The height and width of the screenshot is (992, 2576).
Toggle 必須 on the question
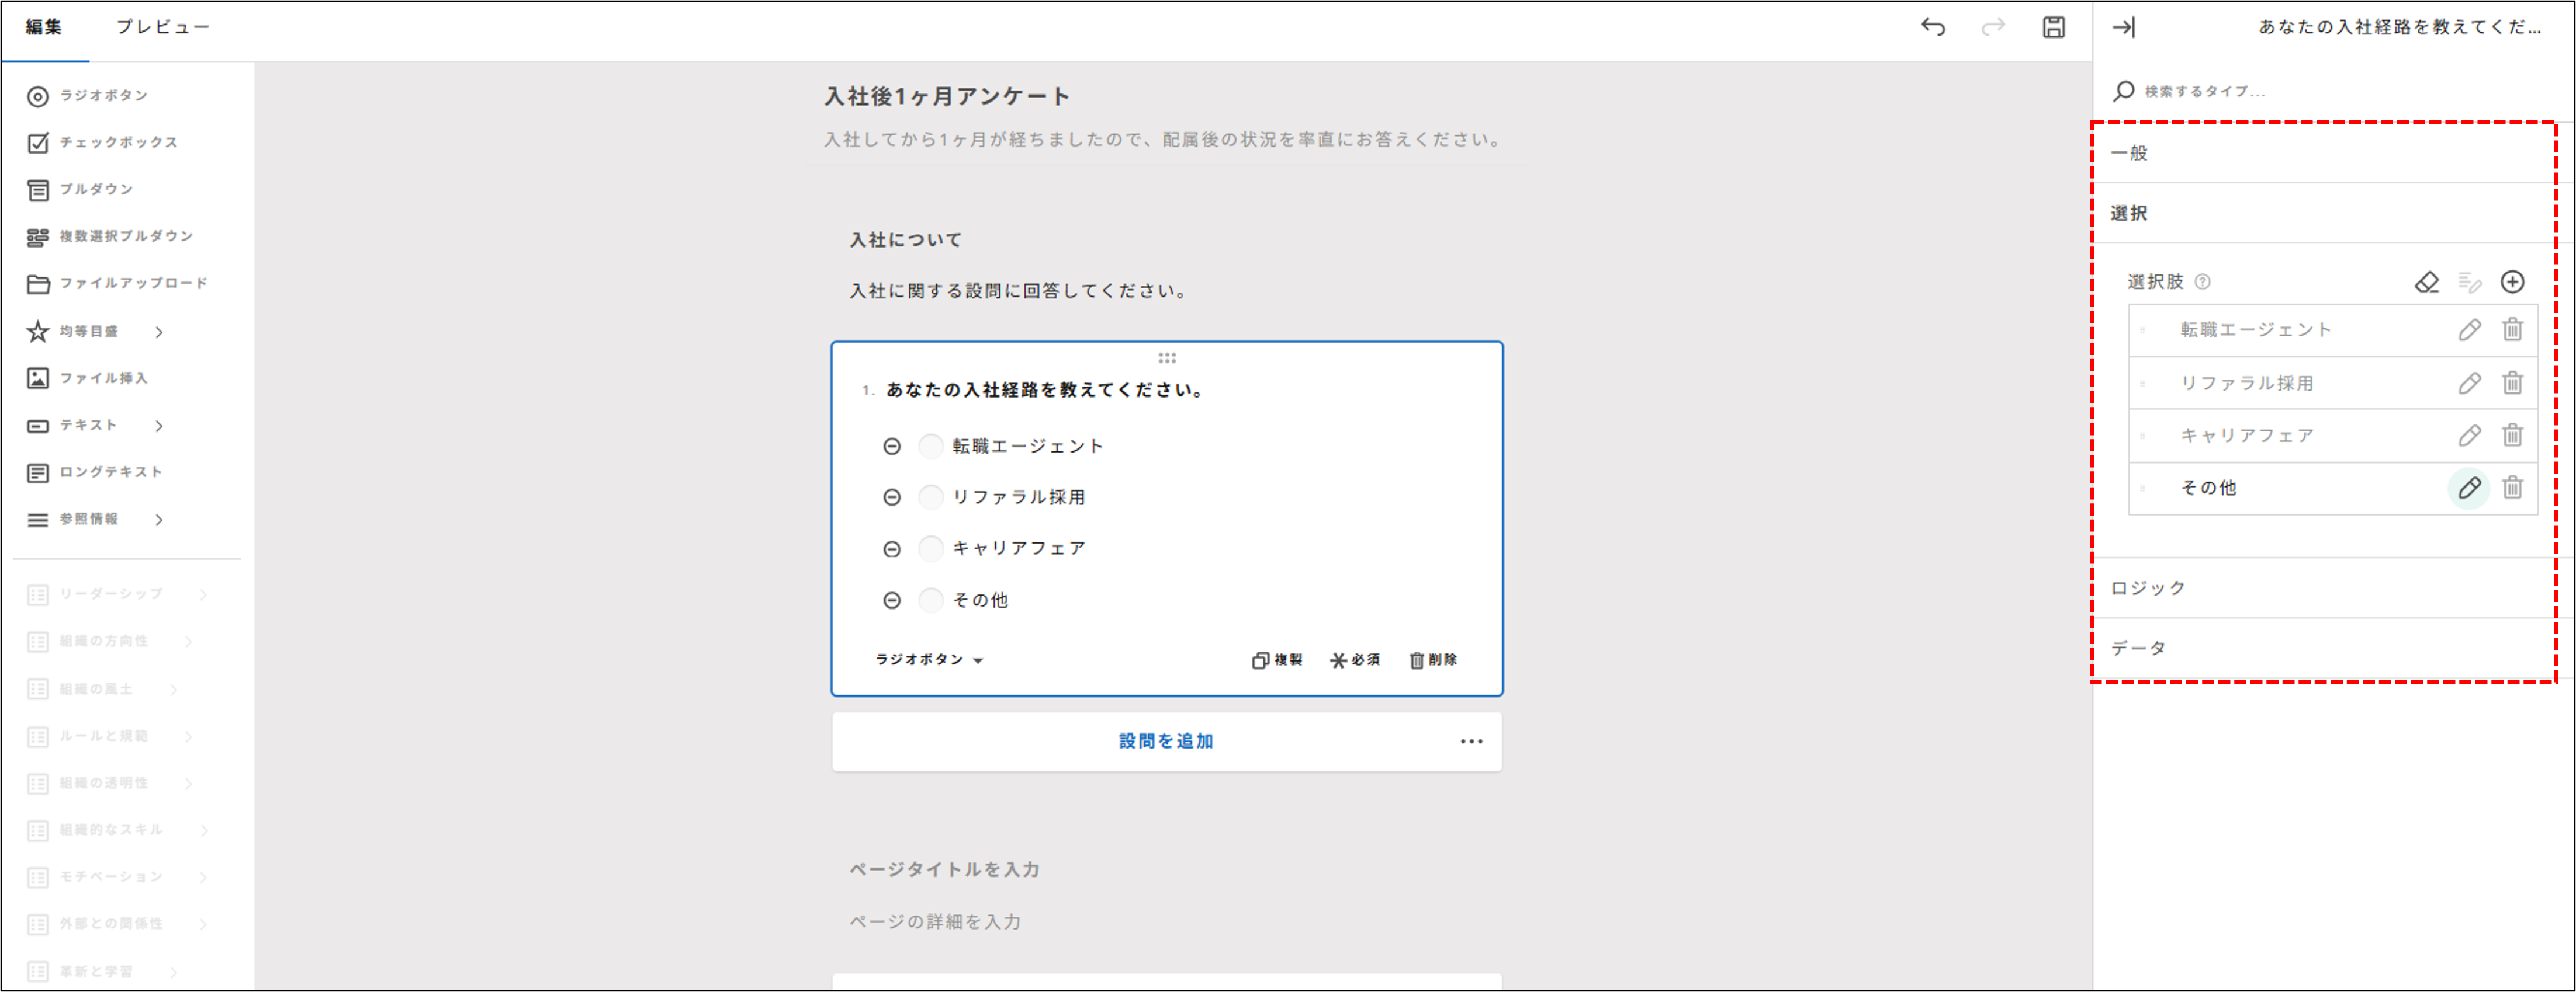tap(1355, 659)
